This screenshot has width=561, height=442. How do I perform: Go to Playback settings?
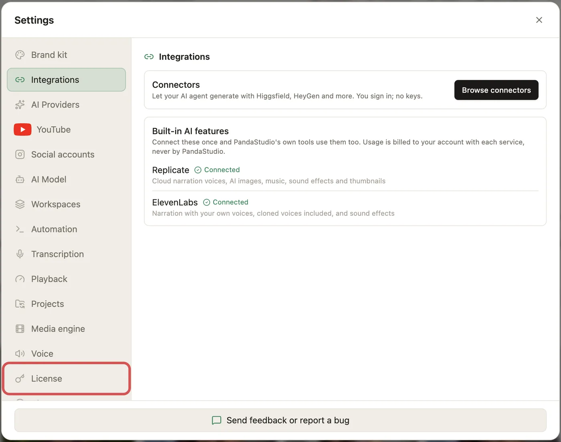[x=66, y=279]
